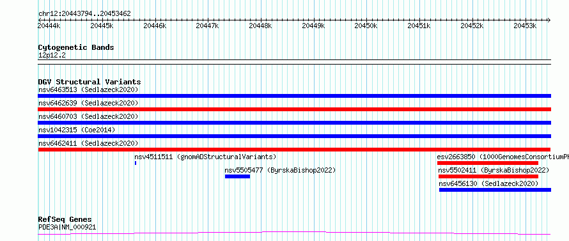This screenshot has width=569, height=241.
Task: Click the esv2663850 1000Genomes variant label
Action: click(x=503, y=157)
